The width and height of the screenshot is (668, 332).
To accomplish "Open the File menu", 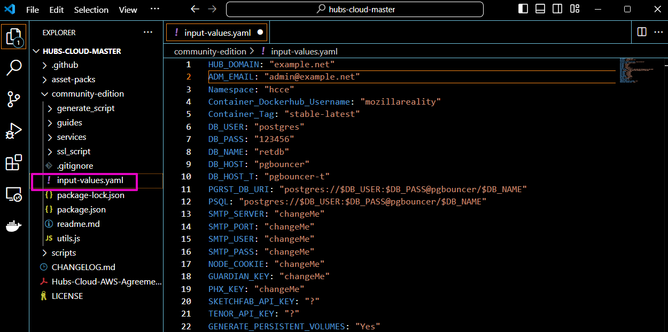I will 32,10.
